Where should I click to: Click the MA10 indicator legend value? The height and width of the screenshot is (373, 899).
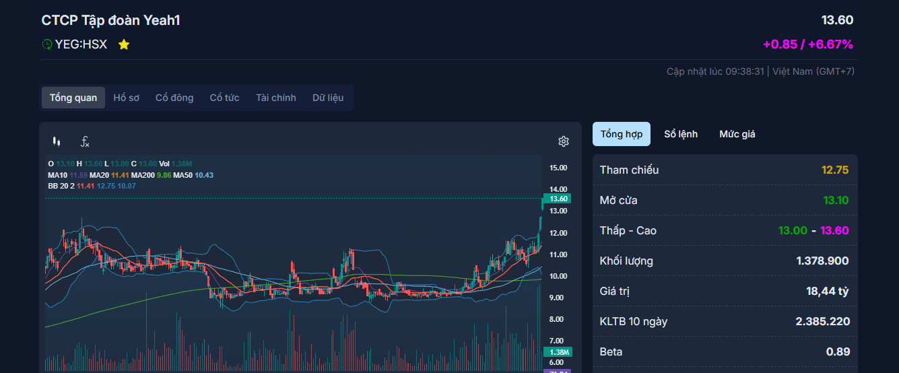tap(78, 175)
